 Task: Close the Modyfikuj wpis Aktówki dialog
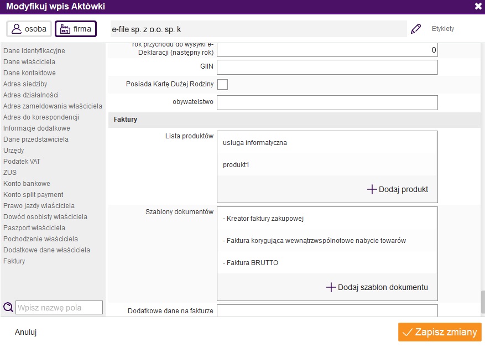click(x=478, y=7)
